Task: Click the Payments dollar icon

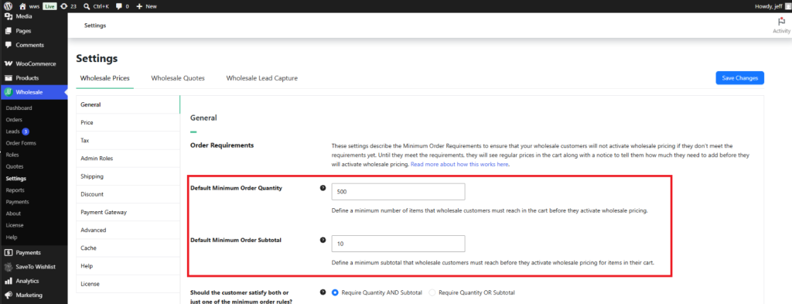Action: click(x=8, y=252)
